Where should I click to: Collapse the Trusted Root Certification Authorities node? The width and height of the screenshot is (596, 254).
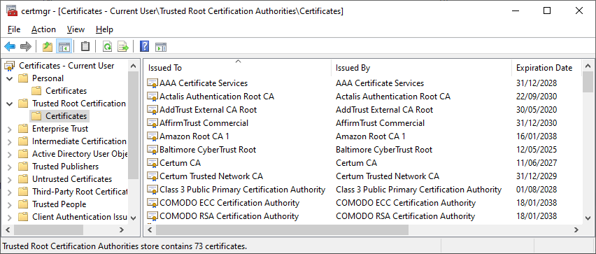coord(10,104)
